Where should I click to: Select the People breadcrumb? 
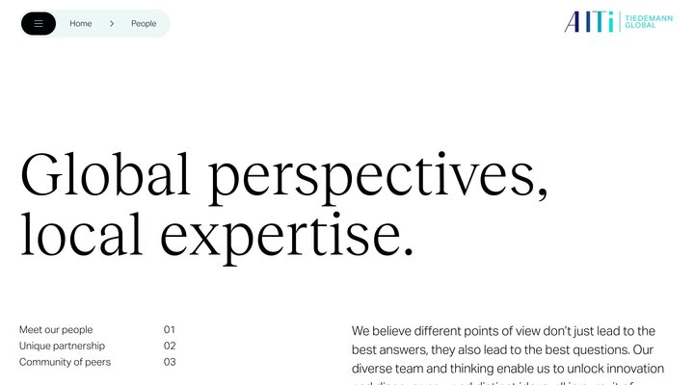144,24
